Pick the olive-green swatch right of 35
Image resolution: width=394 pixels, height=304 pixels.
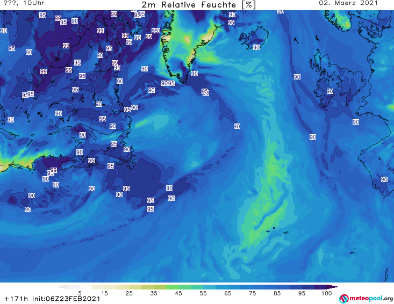(160, 287)
